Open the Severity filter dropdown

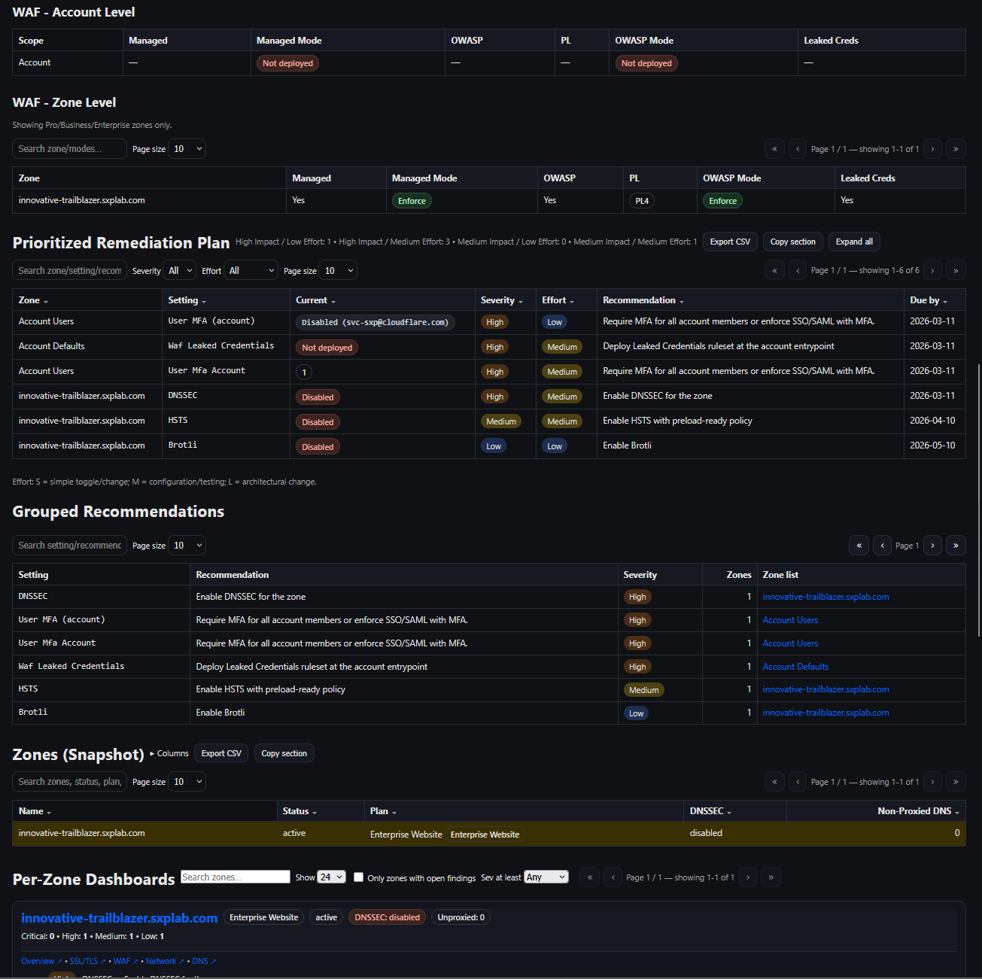coord(179,269)
